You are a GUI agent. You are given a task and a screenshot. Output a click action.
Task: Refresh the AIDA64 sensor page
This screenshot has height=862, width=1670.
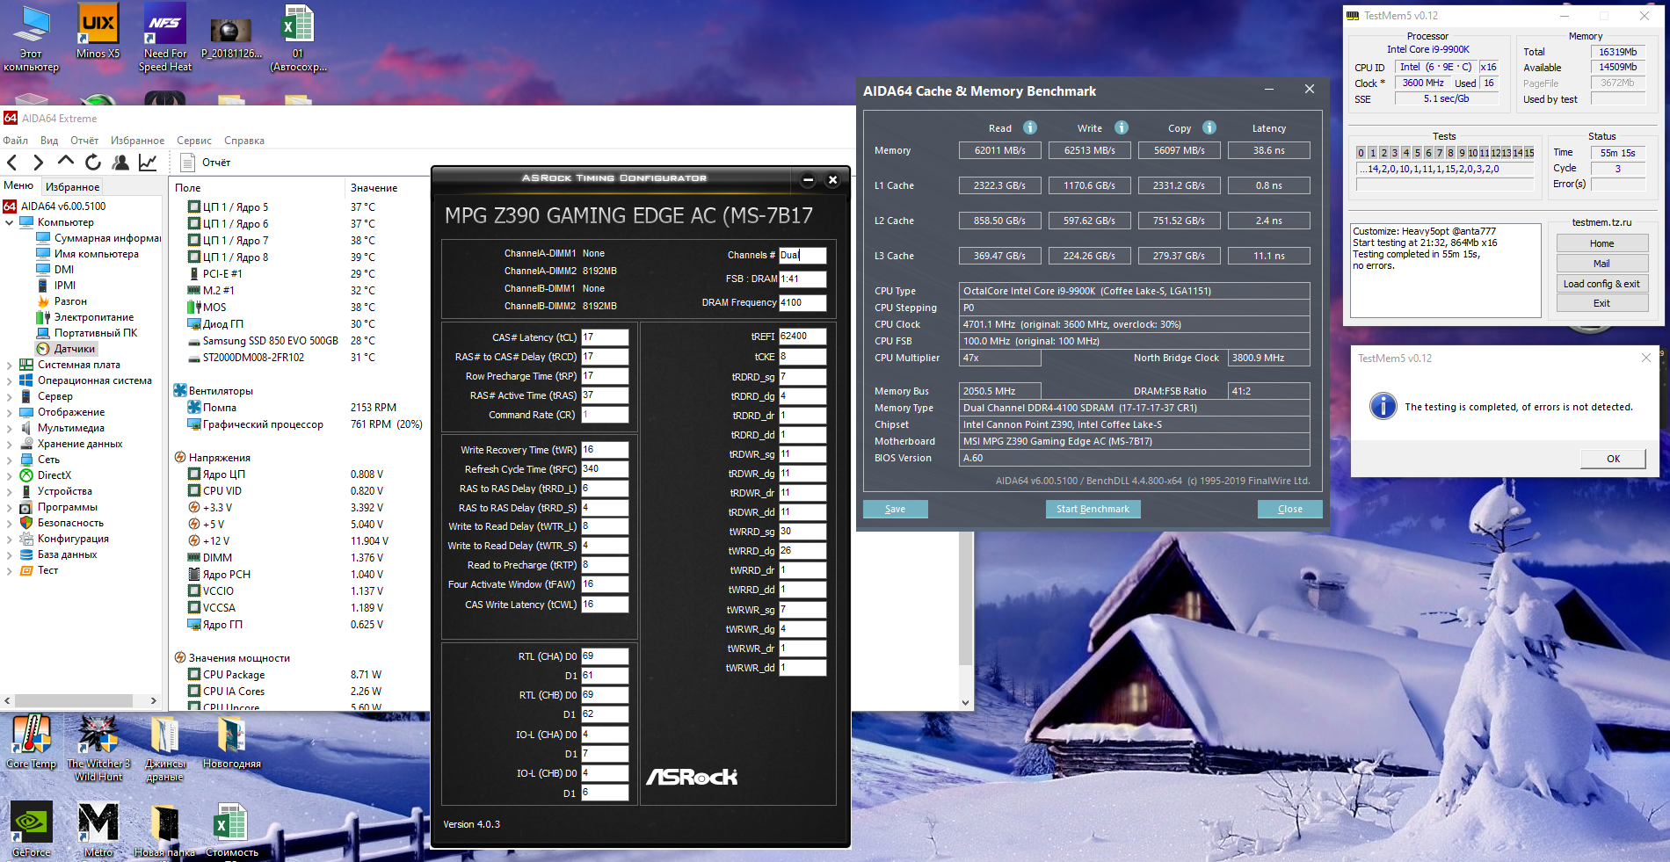pos(93,162)
